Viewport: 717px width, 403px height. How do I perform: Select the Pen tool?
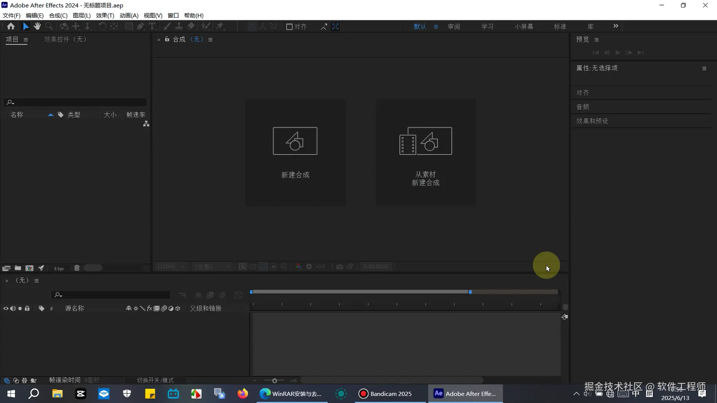[140, 26]
